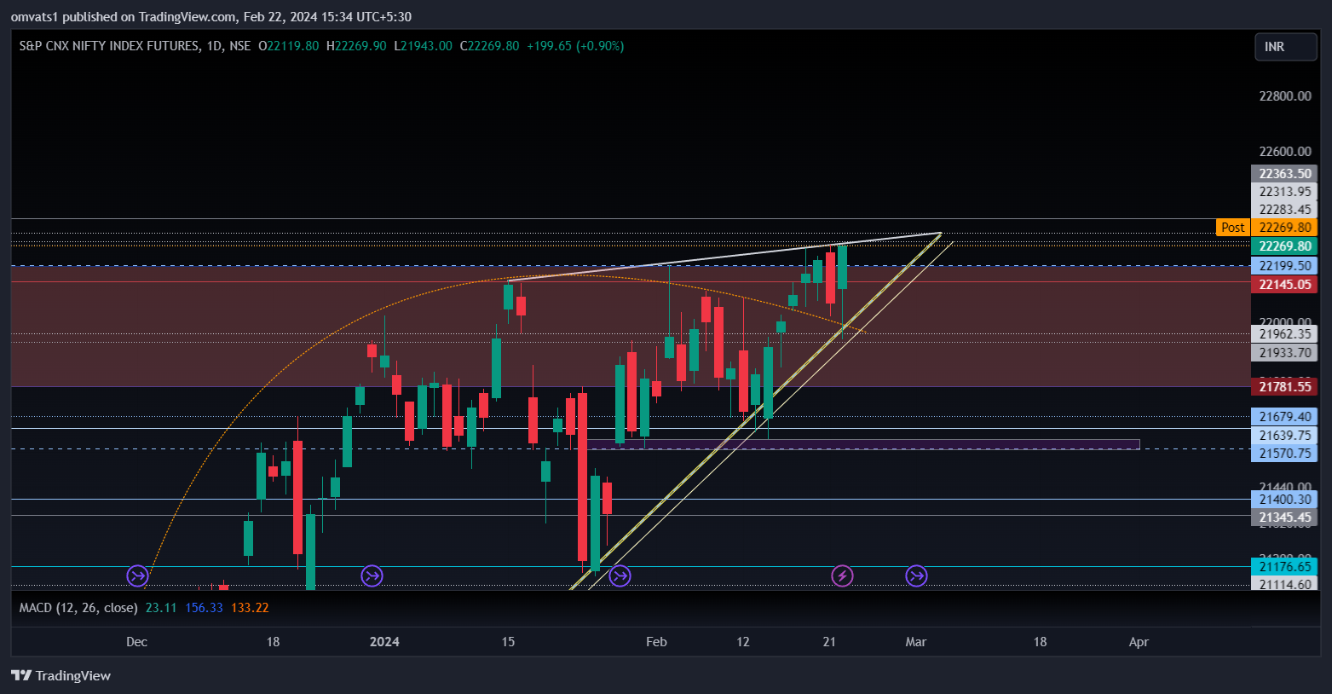Click the 2024 label on the time axis
Screen dimensions: 1332x694
384,642
